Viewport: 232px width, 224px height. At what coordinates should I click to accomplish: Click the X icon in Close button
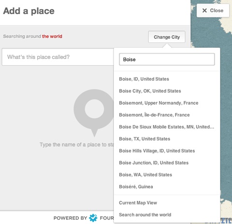[x=204, y=11]
